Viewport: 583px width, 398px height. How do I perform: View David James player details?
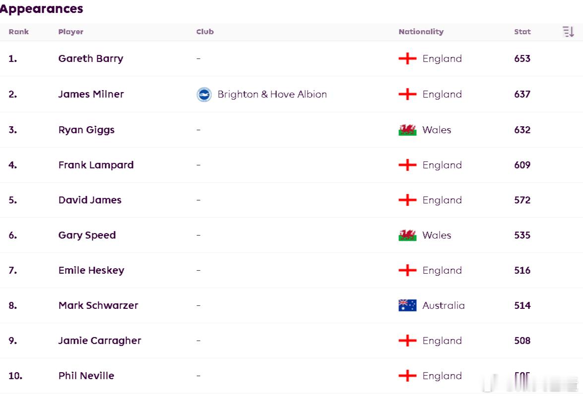coord(90,200)
